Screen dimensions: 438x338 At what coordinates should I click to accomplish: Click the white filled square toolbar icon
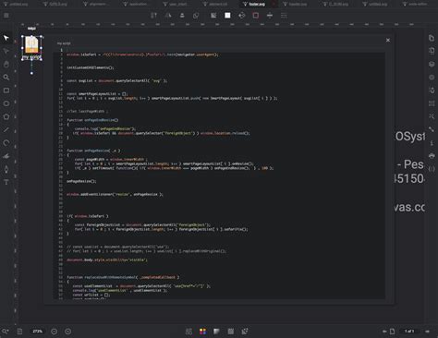(227, 16)
